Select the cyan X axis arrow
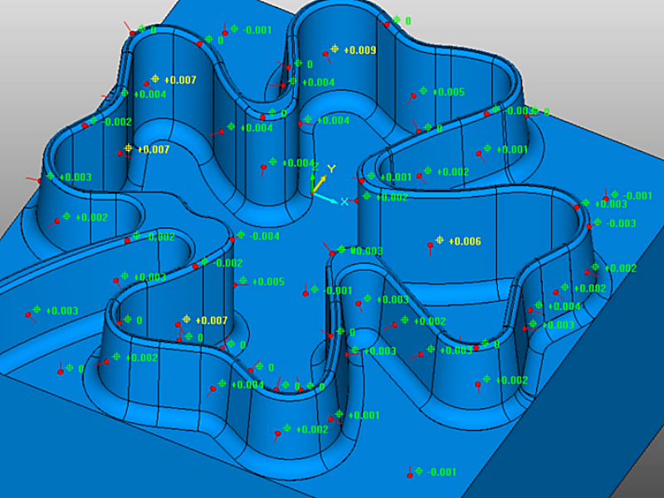The width and height of the screenshot is (664, 498). point(325,198)
